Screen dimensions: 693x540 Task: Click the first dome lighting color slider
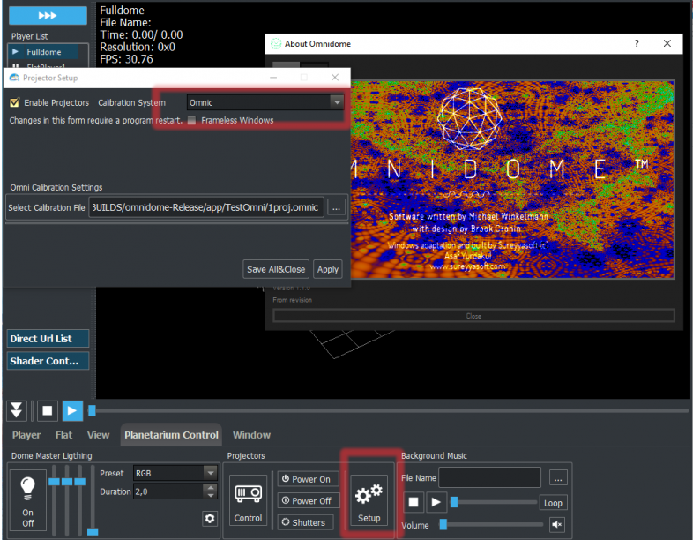coord(54,499)
